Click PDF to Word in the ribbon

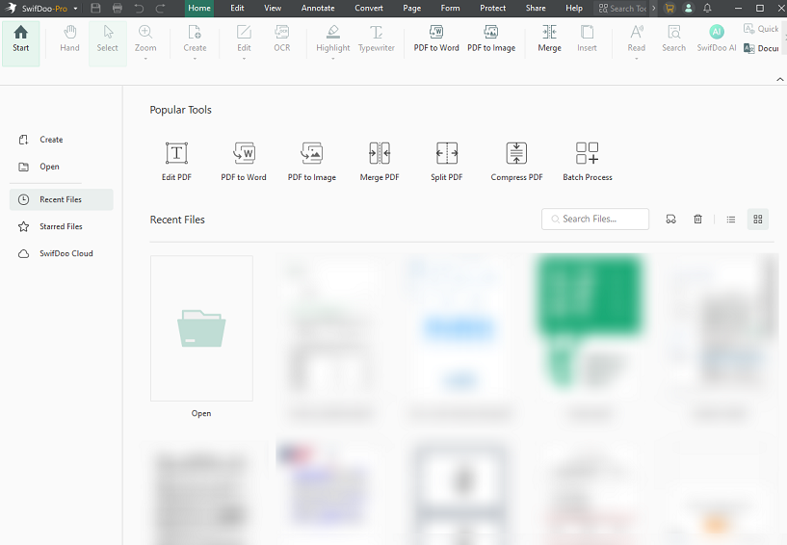coord(436,39)
